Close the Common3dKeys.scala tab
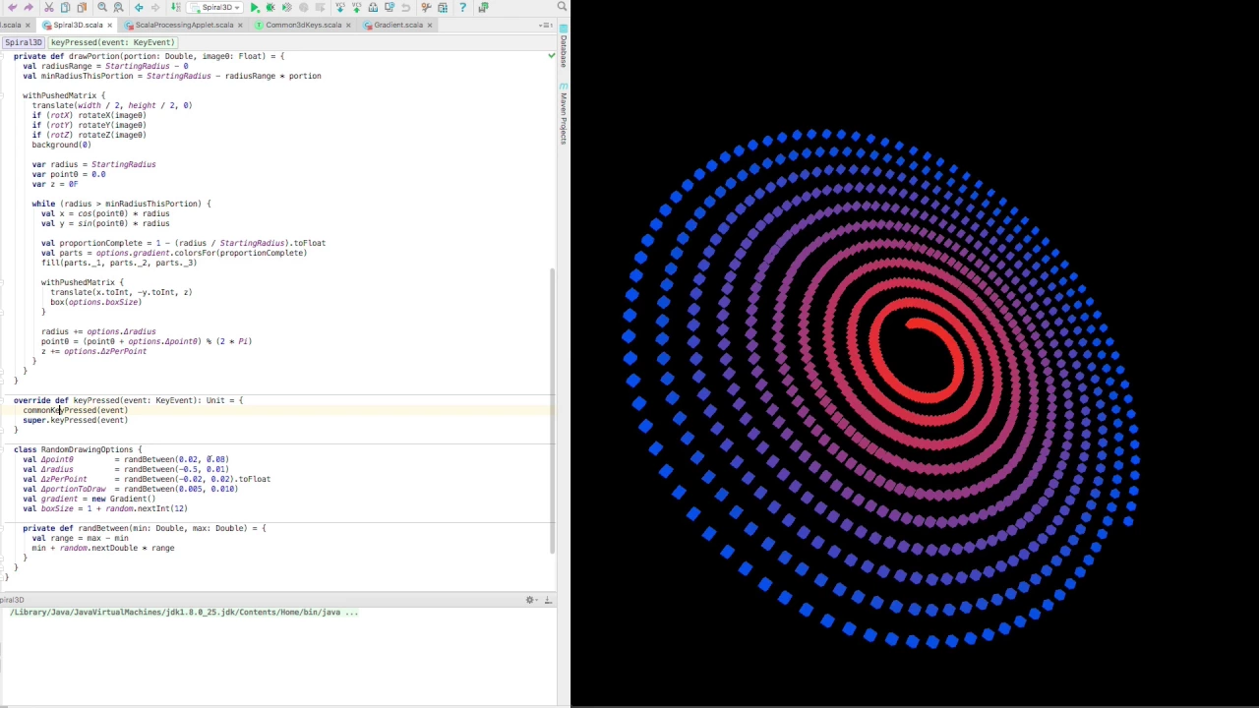Screen dimensions: 1259x708 coord(349,25)
